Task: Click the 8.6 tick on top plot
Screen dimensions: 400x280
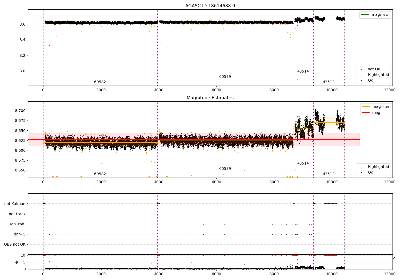Action: 22,24
